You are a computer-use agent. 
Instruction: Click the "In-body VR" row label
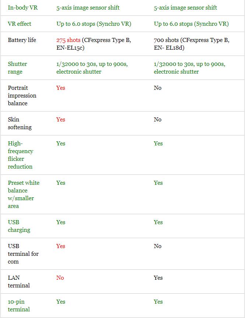pyautogui.click(x=23, y=8)
